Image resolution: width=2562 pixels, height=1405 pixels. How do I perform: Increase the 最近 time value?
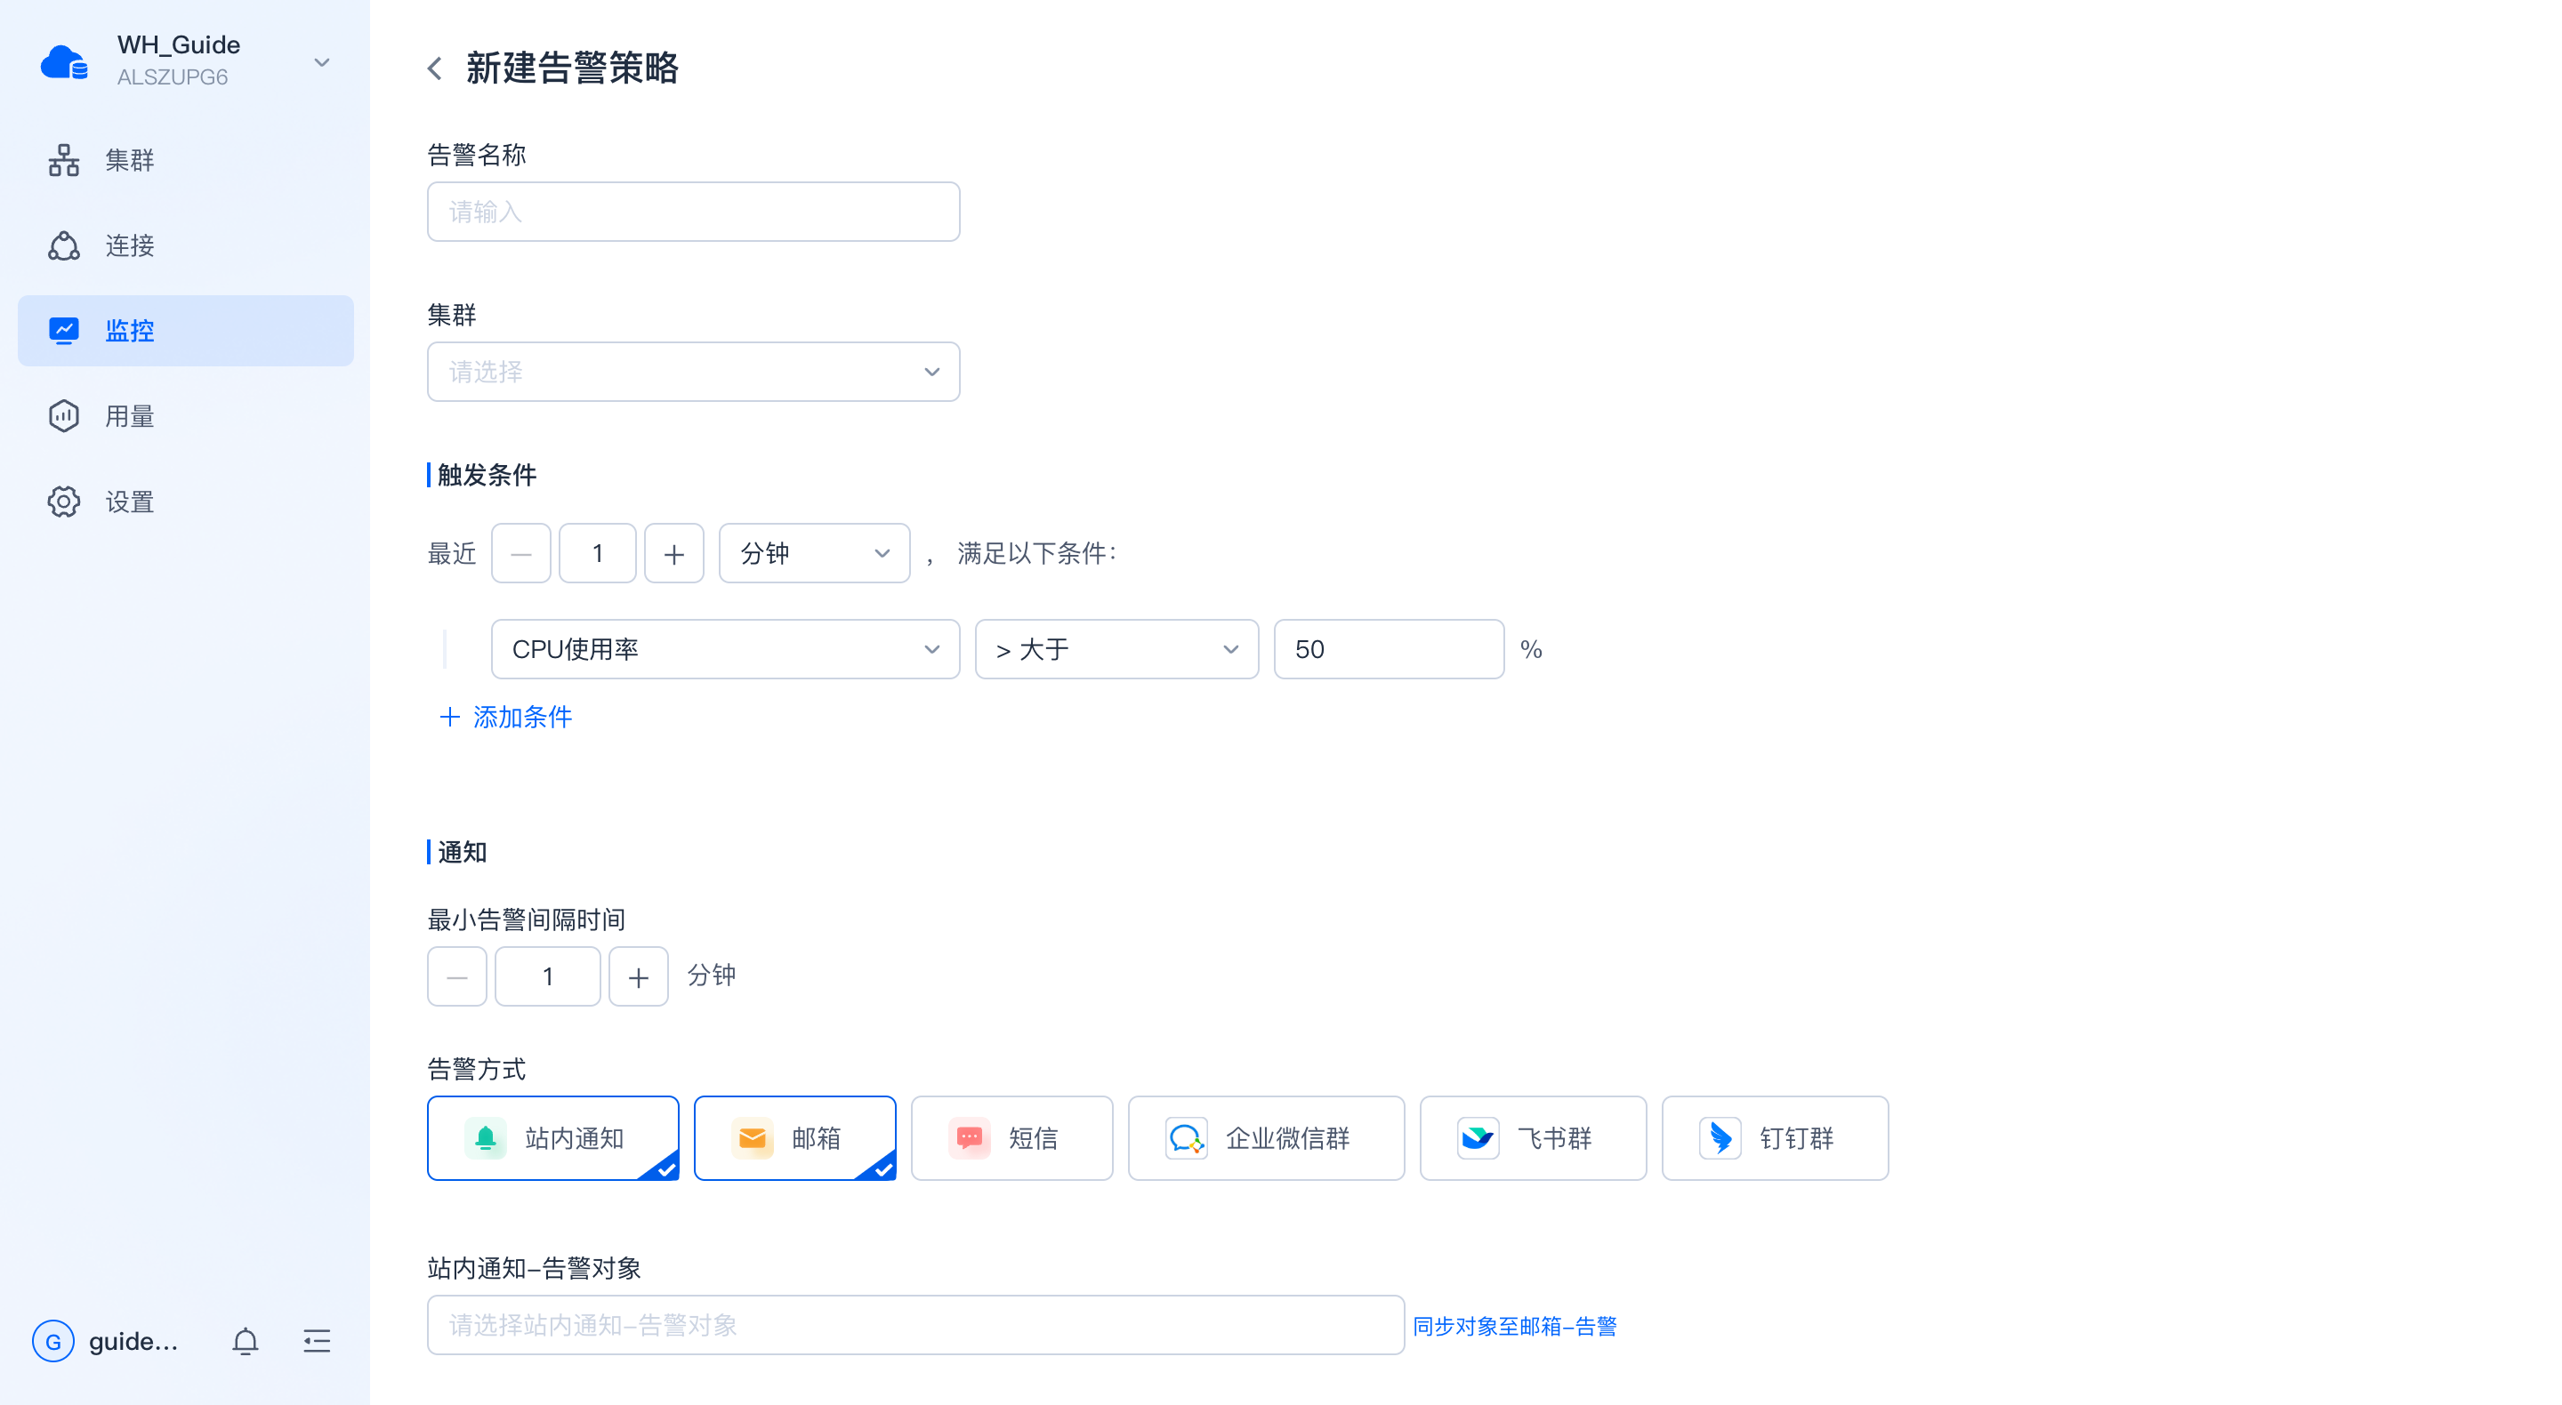click(x=673, y=553)
